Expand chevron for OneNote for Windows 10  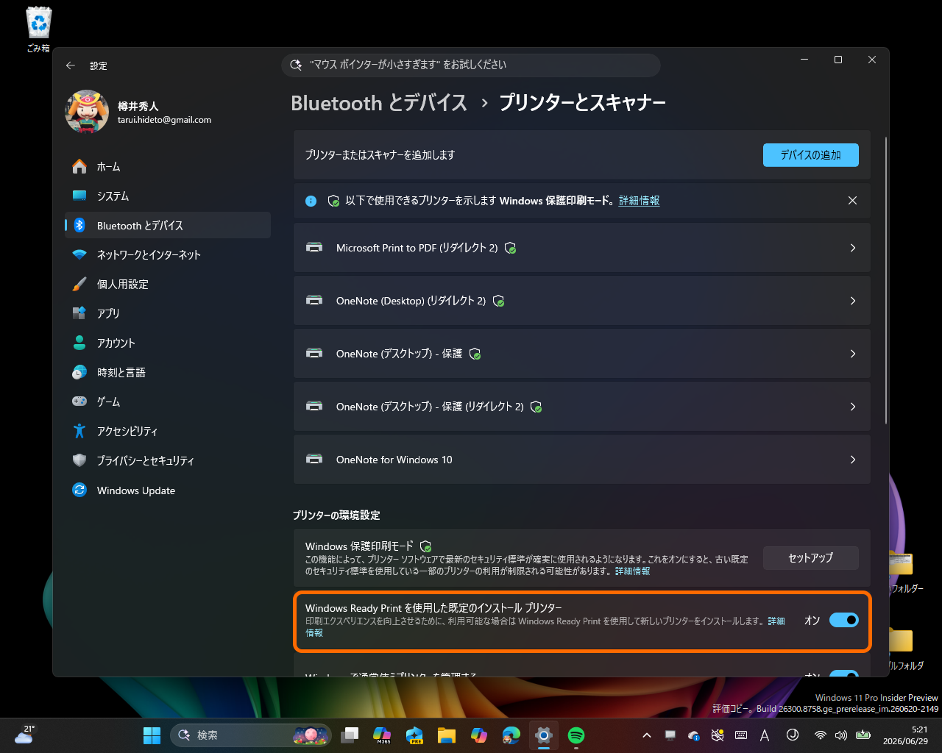pos(853,460)
